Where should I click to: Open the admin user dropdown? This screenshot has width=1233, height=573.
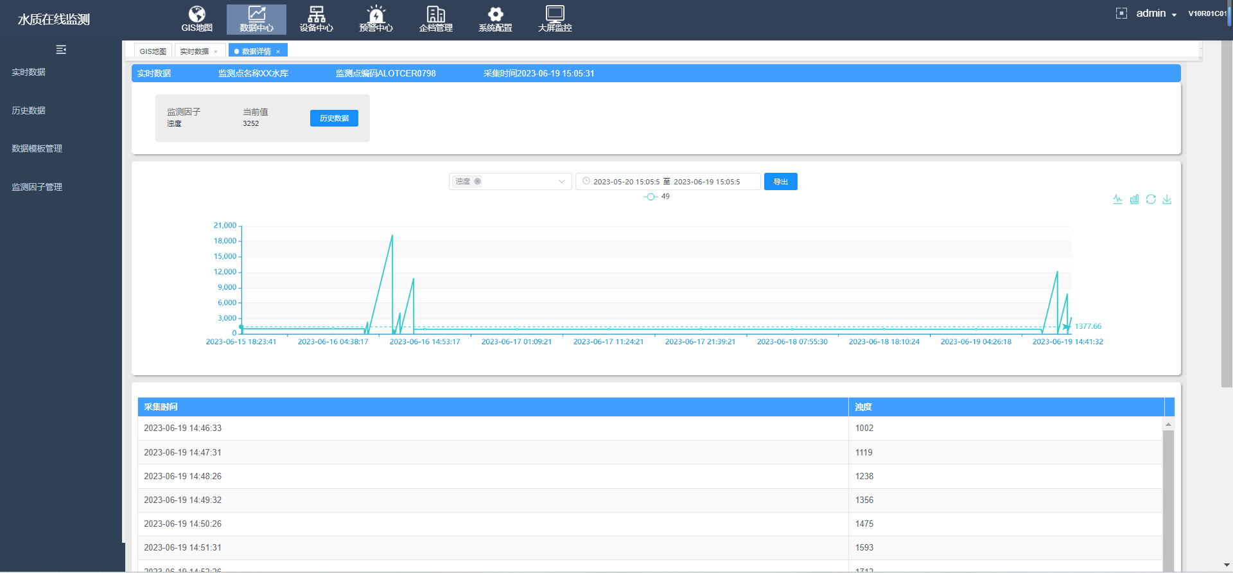click(1156, 13)
